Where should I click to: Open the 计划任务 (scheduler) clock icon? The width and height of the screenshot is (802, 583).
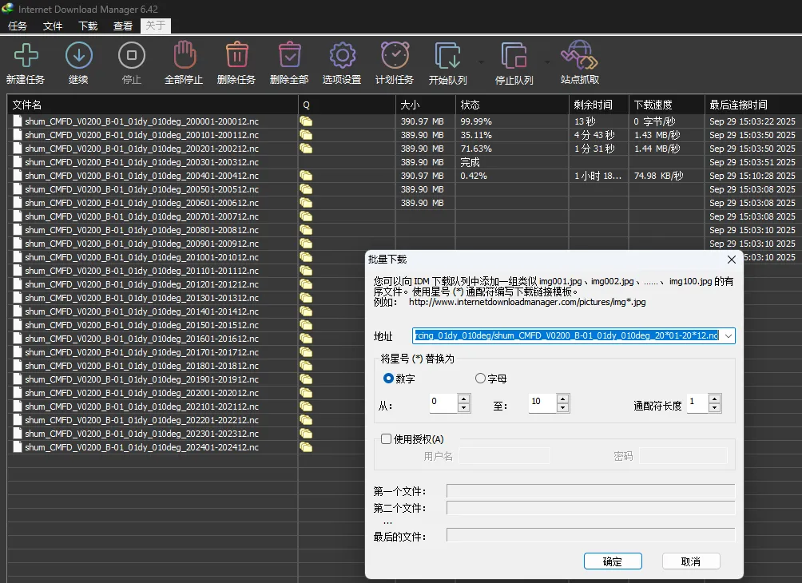(x=395, y=56)
